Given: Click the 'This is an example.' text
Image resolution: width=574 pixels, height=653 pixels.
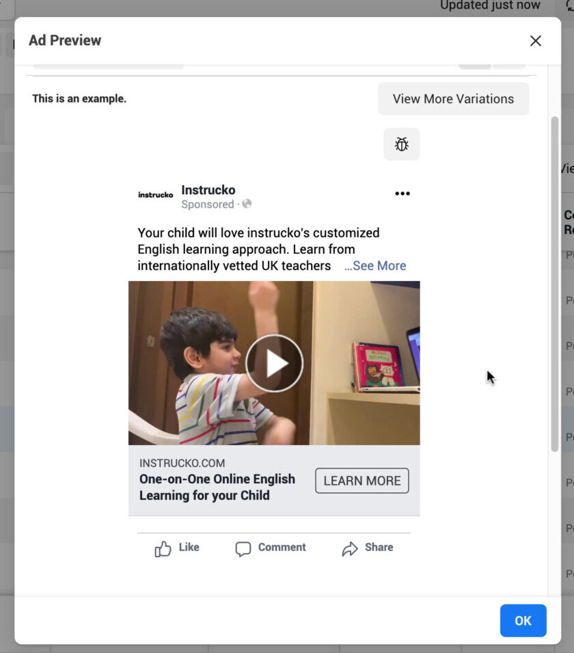Looking at the screenshot, I should [x=79, y=98].
